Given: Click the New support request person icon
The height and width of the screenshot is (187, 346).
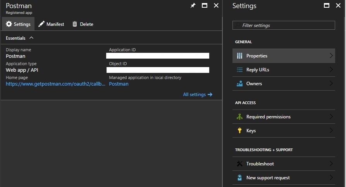Looking at the screenshot, I should [239, 177].
